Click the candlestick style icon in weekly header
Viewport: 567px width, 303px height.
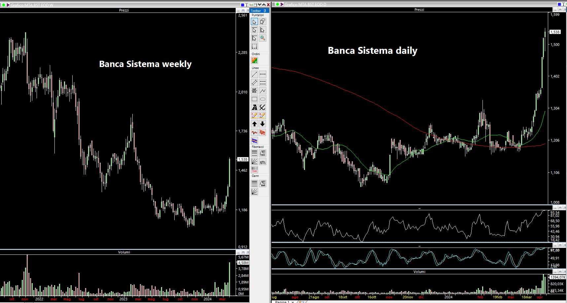click(x=251, y=5)
